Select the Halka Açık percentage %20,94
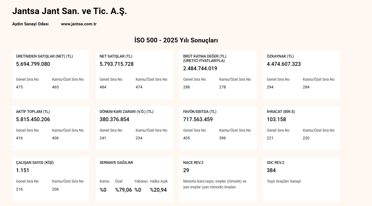This screenshot has height=206, width=372. pos(158,190)
